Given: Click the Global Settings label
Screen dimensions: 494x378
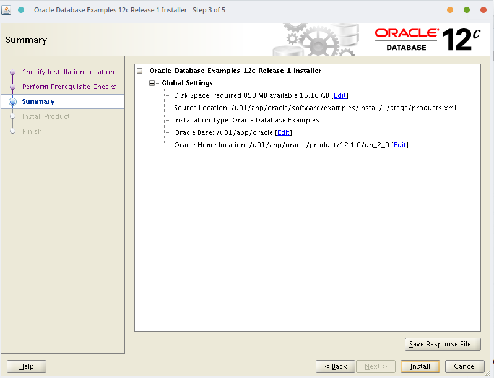Looking at the screenshot, I should (187, 83).
